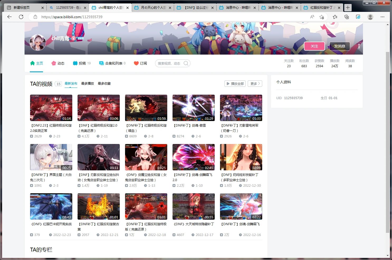Viewport: 392px width, 260px height.
Task: Click the scrollbar down arrow
Action: coord(388,256)
